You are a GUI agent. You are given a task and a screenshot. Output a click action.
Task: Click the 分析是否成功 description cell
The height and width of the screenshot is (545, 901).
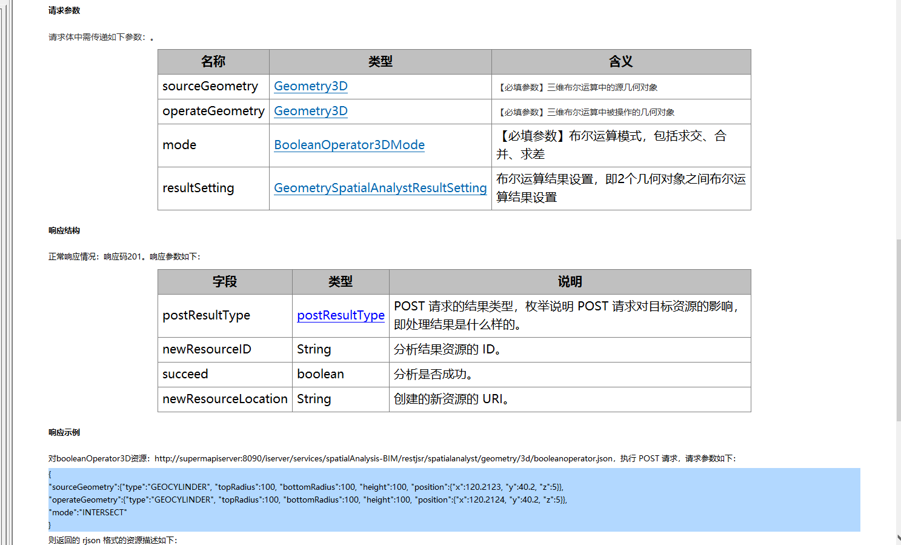[x=570, y=375]
